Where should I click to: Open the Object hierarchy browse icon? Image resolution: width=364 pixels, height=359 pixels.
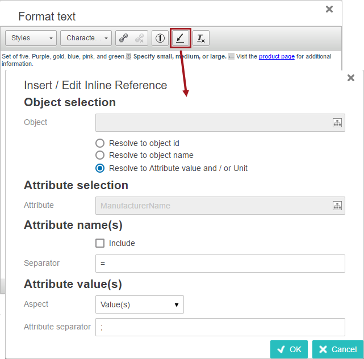coord(337,123)
